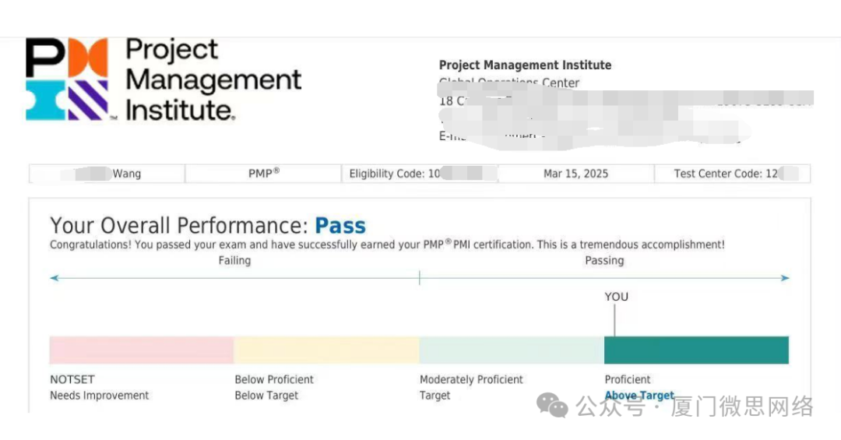Click the Test Center Code cell

coord(732,174)
